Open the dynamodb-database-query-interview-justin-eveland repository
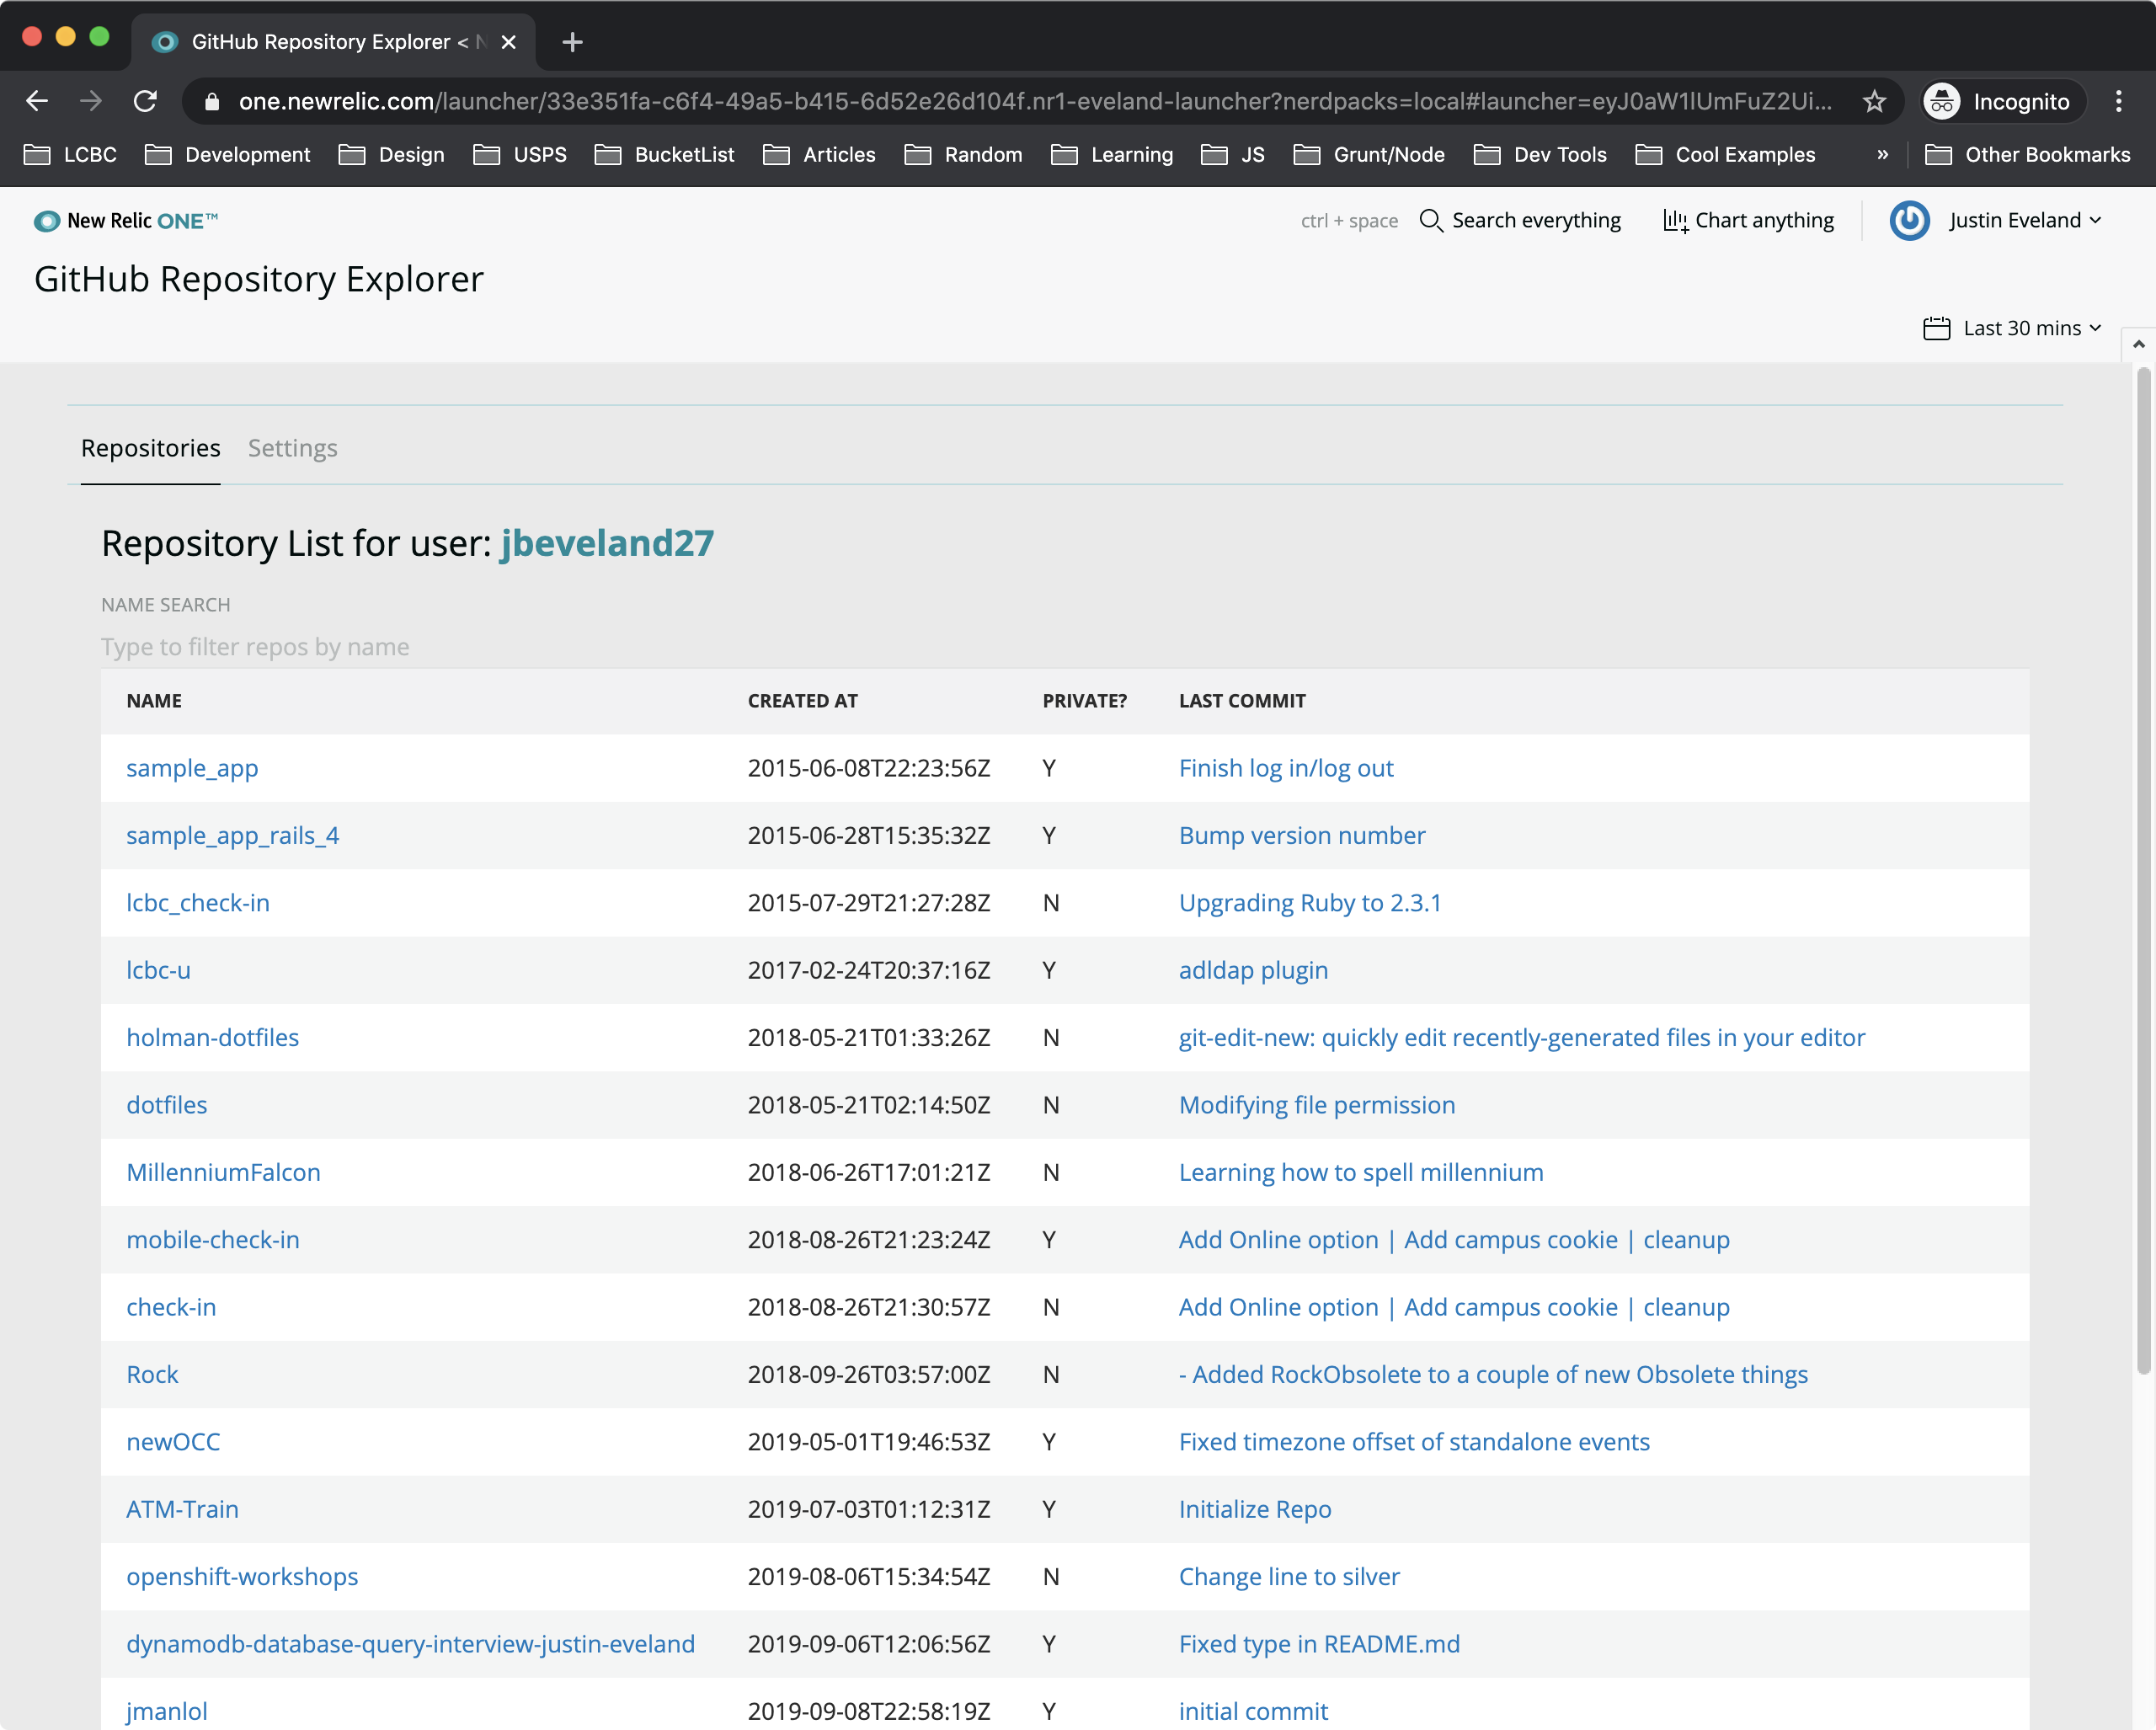The height and width of the screenshot is (1730, 2156). pyautogui.click(x=410, y=1643)
